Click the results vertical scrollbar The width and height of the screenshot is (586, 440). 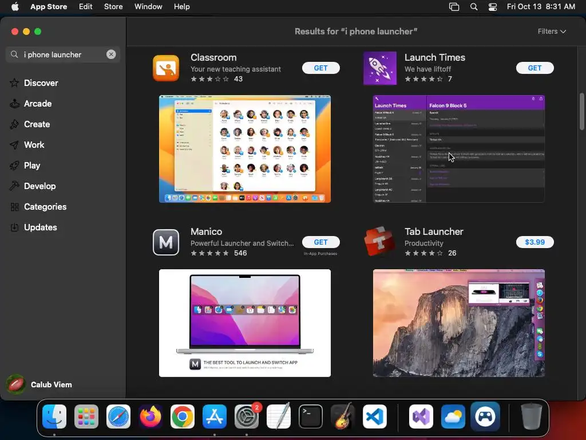(x=581, y=112)
